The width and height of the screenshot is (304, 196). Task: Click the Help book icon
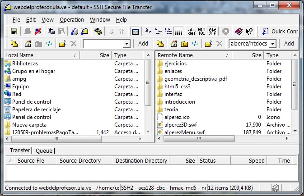pos(239,32)
